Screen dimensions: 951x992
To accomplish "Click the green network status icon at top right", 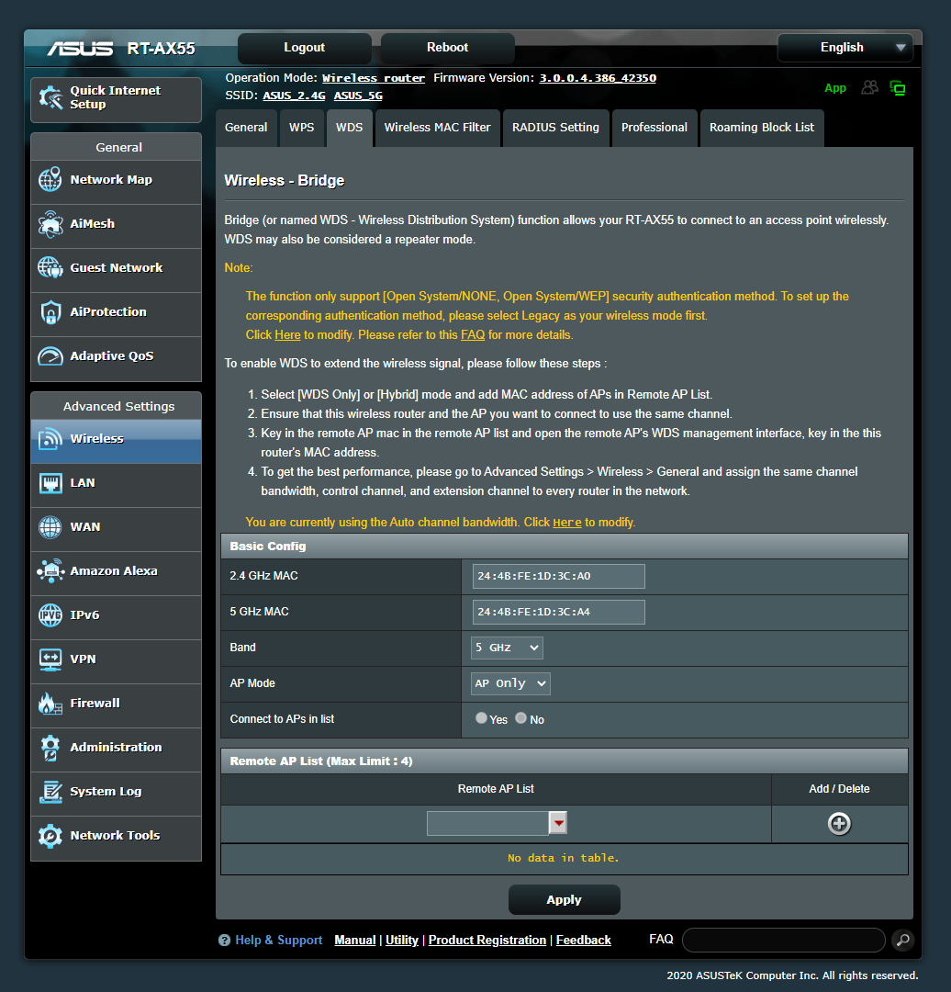I will tap(898, 88).
